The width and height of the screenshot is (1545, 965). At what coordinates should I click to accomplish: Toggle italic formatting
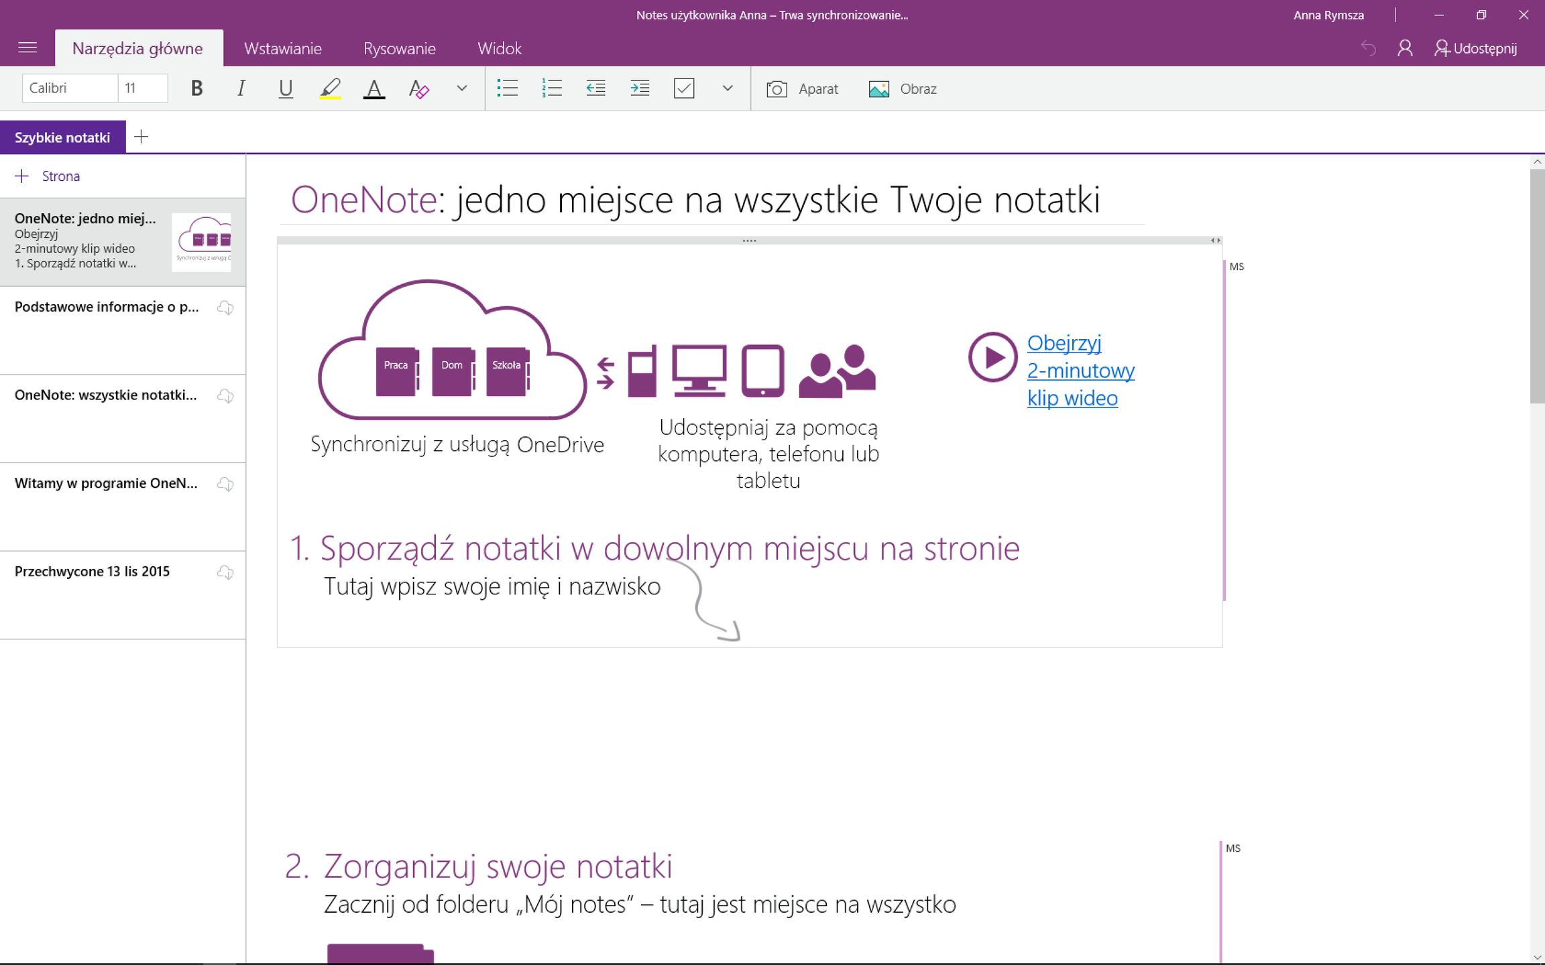tap(241, 88)
